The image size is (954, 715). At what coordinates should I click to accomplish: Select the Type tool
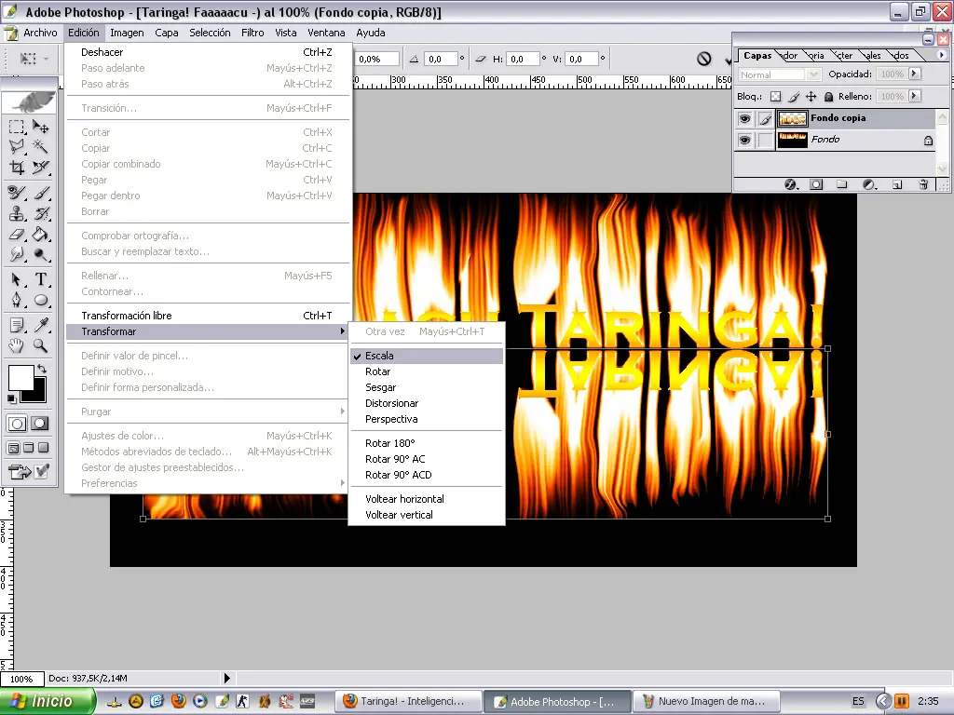[41, 279]
